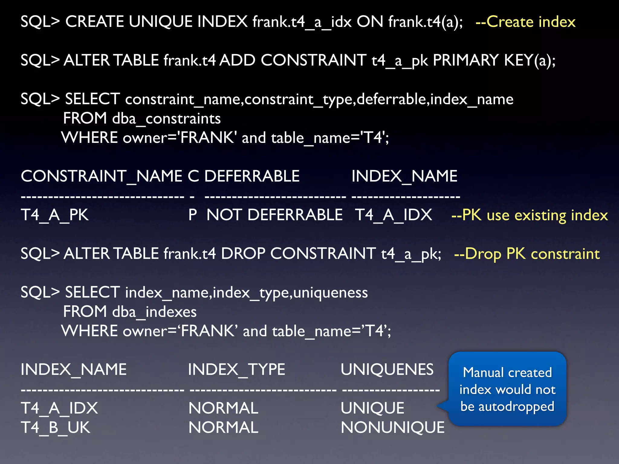Click T4_A_IDX in the indexes result

pos(59,408)
